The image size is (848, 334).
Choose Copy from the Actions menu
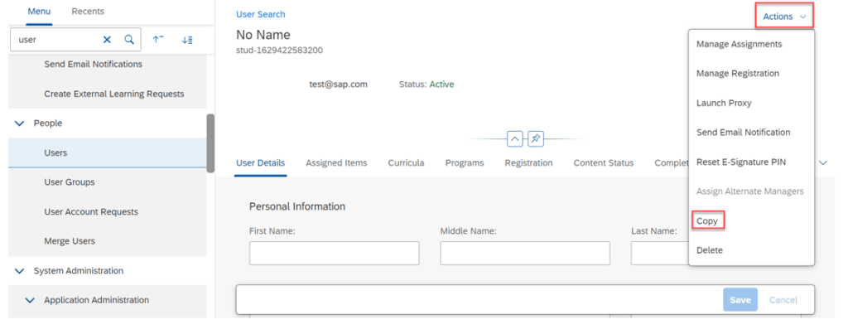707,221
